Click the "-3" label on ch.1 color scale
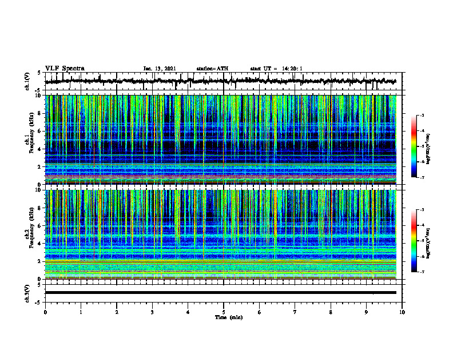The image size is (453, 350). (422, 115)
